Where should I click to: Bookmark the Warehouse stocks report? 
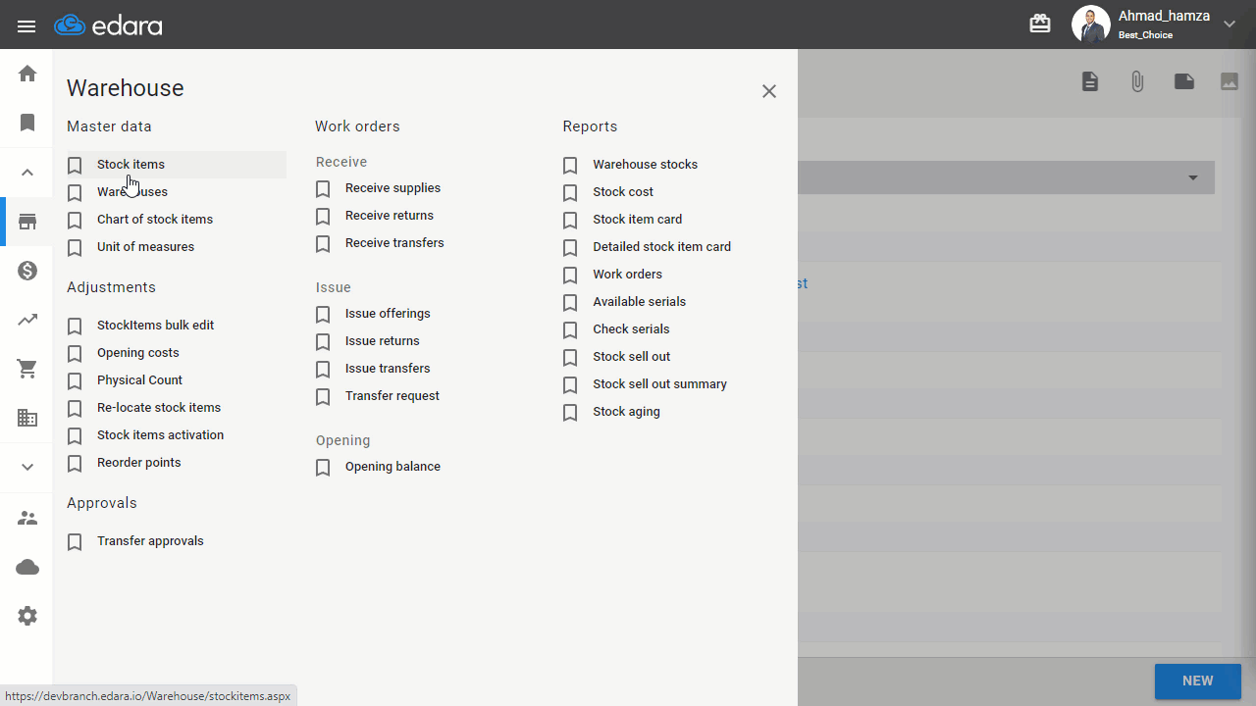[x=570, y=166]
